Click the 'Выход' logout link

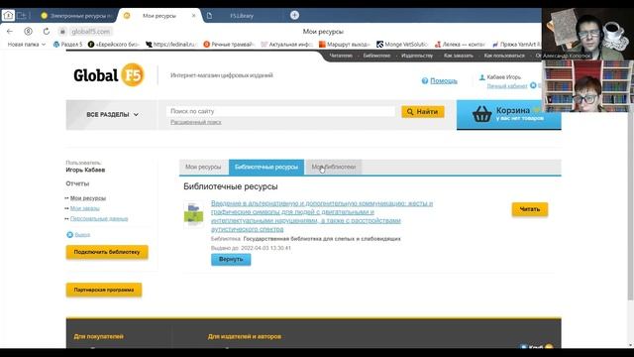(x=82, y=235)
